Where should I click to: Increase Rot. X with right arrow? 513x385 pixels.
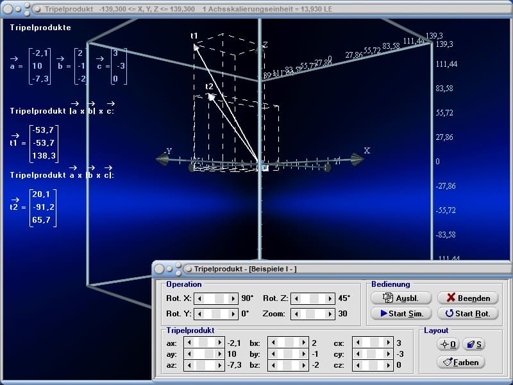pos(233,298)
